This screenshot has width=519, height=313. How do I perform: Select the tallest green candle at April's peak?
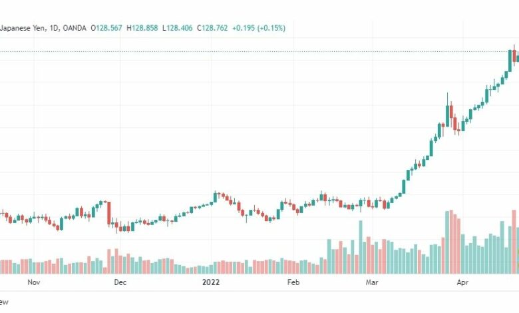(x=510, y=61)
